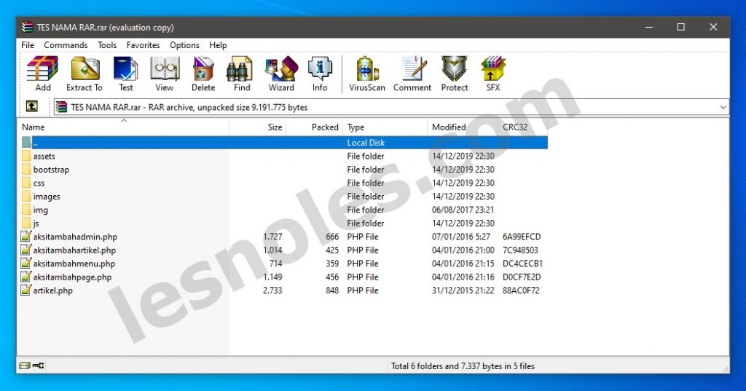The image size is (746, 391).
Task: Open the File menu
Action: 28,45
